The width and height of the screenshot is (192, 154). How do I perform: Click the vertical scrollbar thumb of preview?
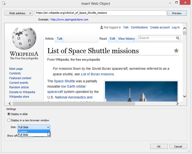point(185,33)
